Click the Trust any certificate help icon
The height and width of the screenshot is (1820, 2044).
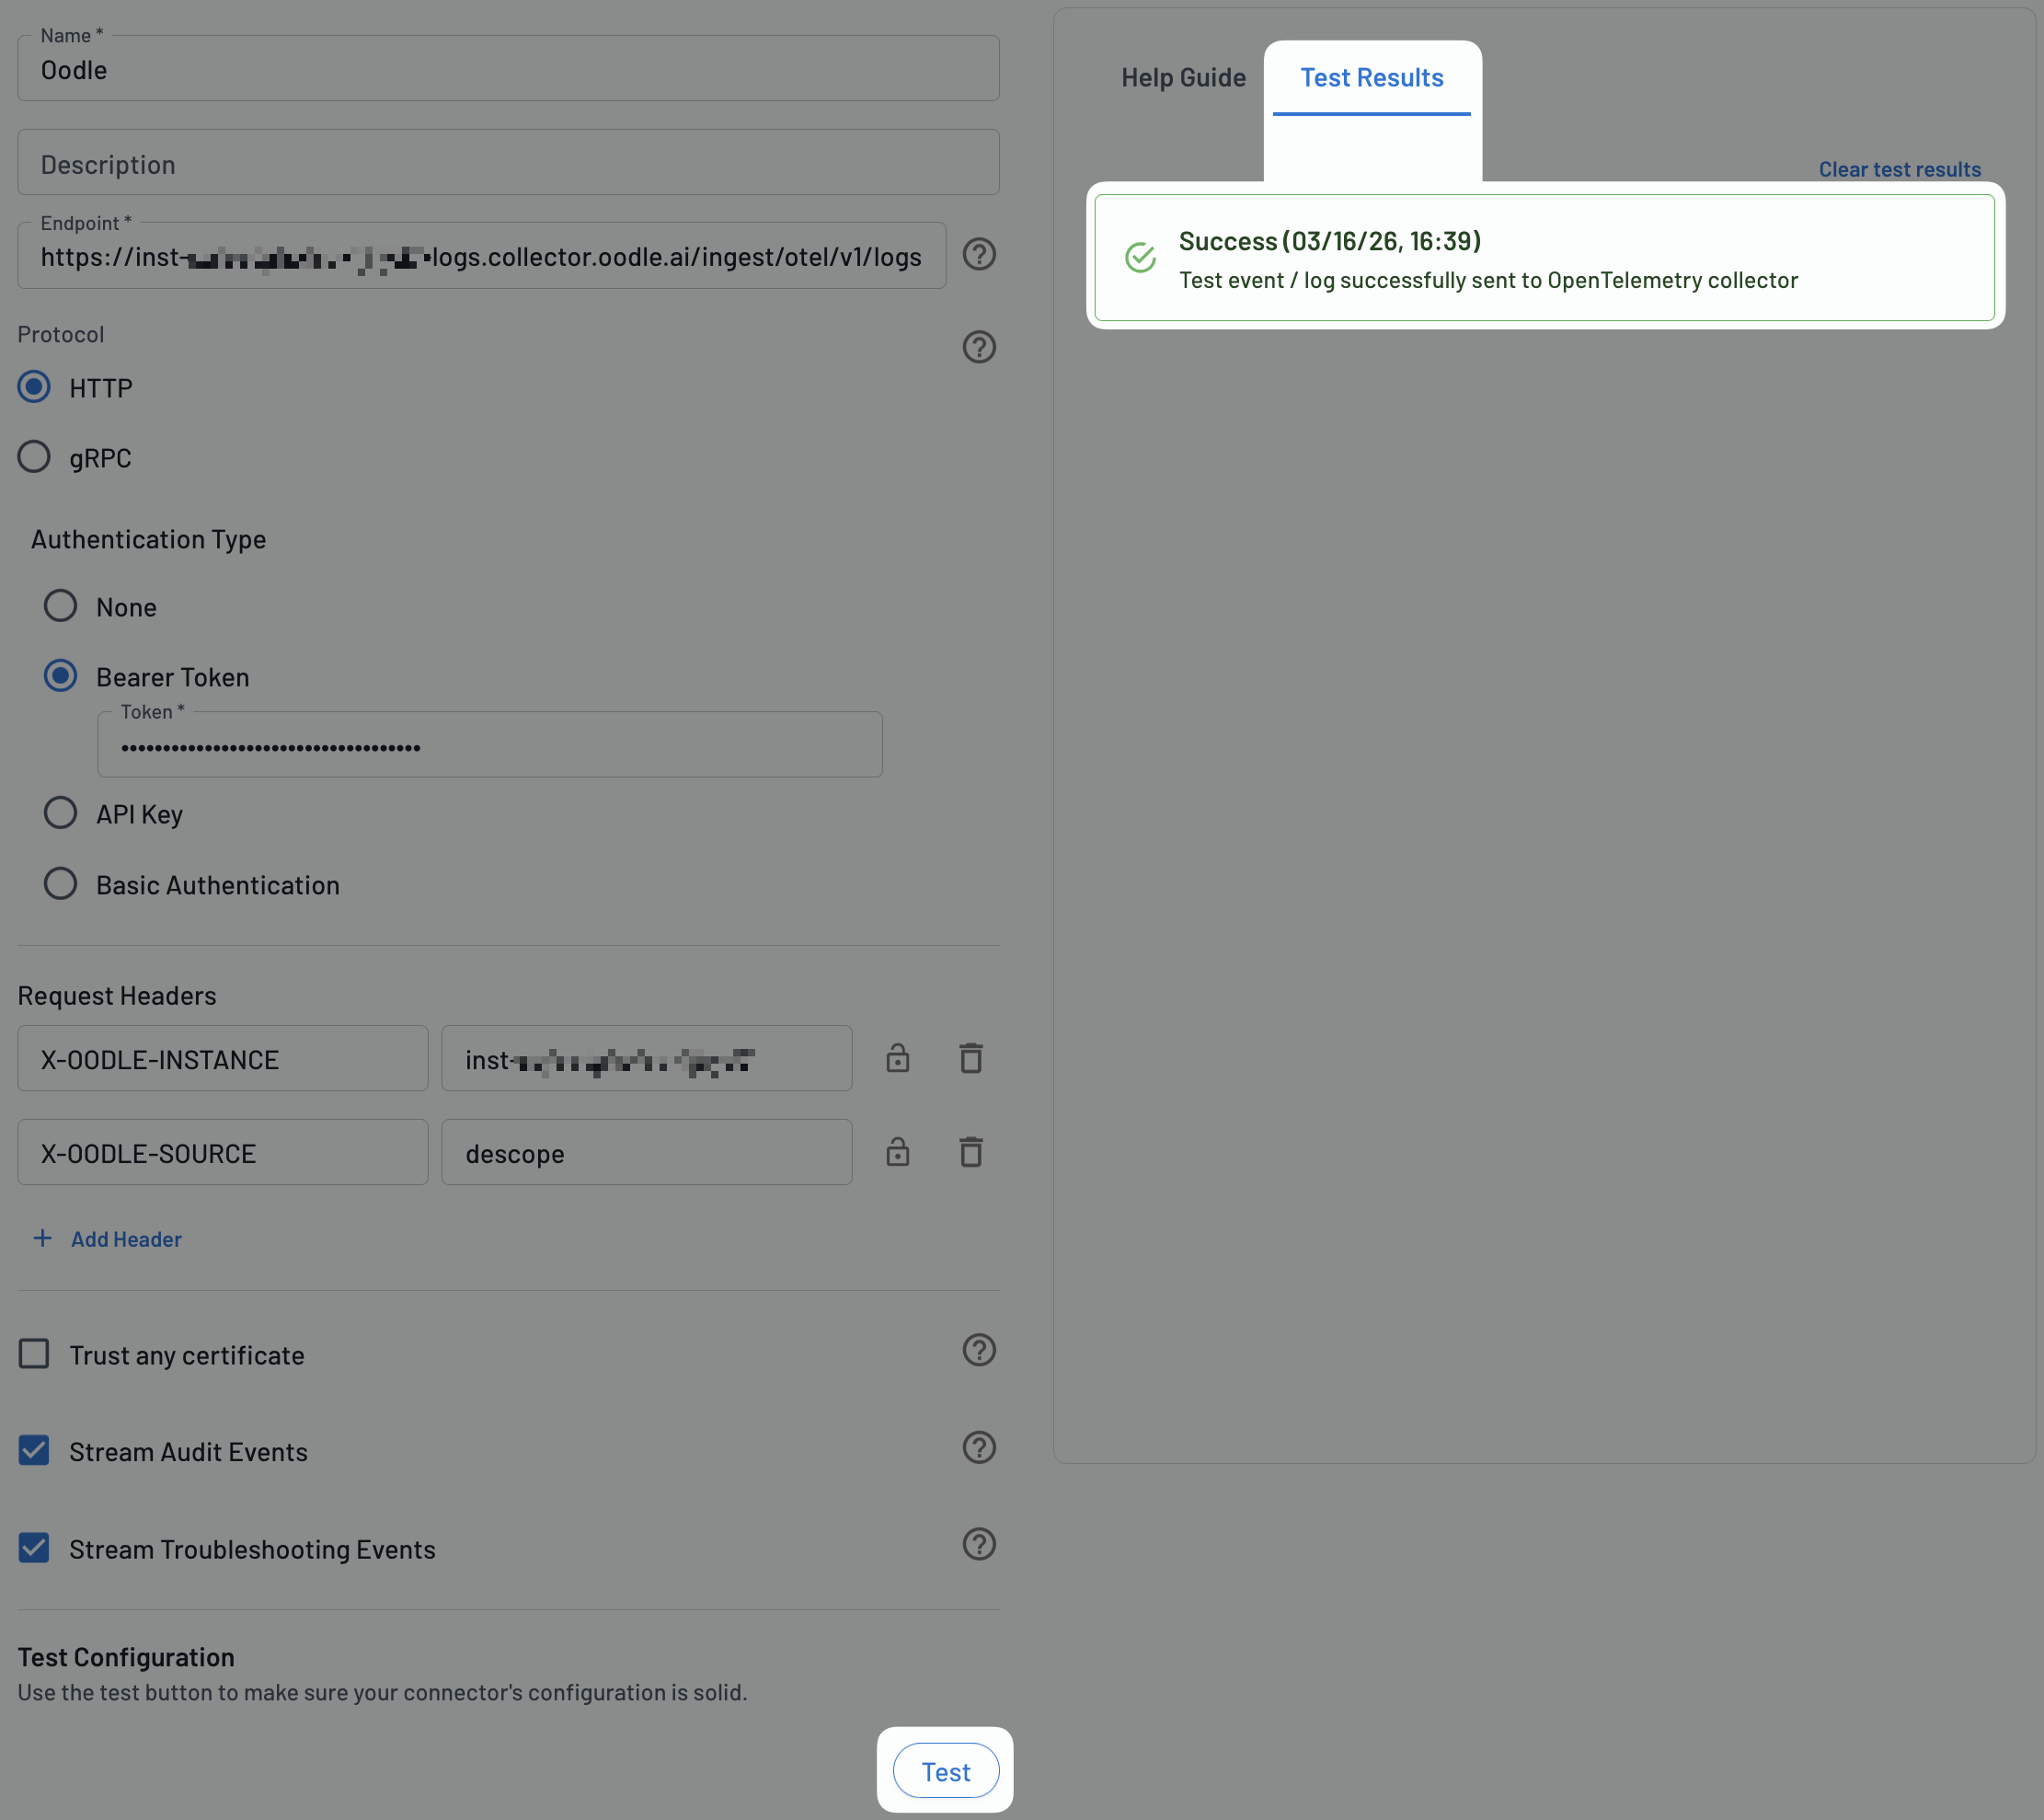980,1350
